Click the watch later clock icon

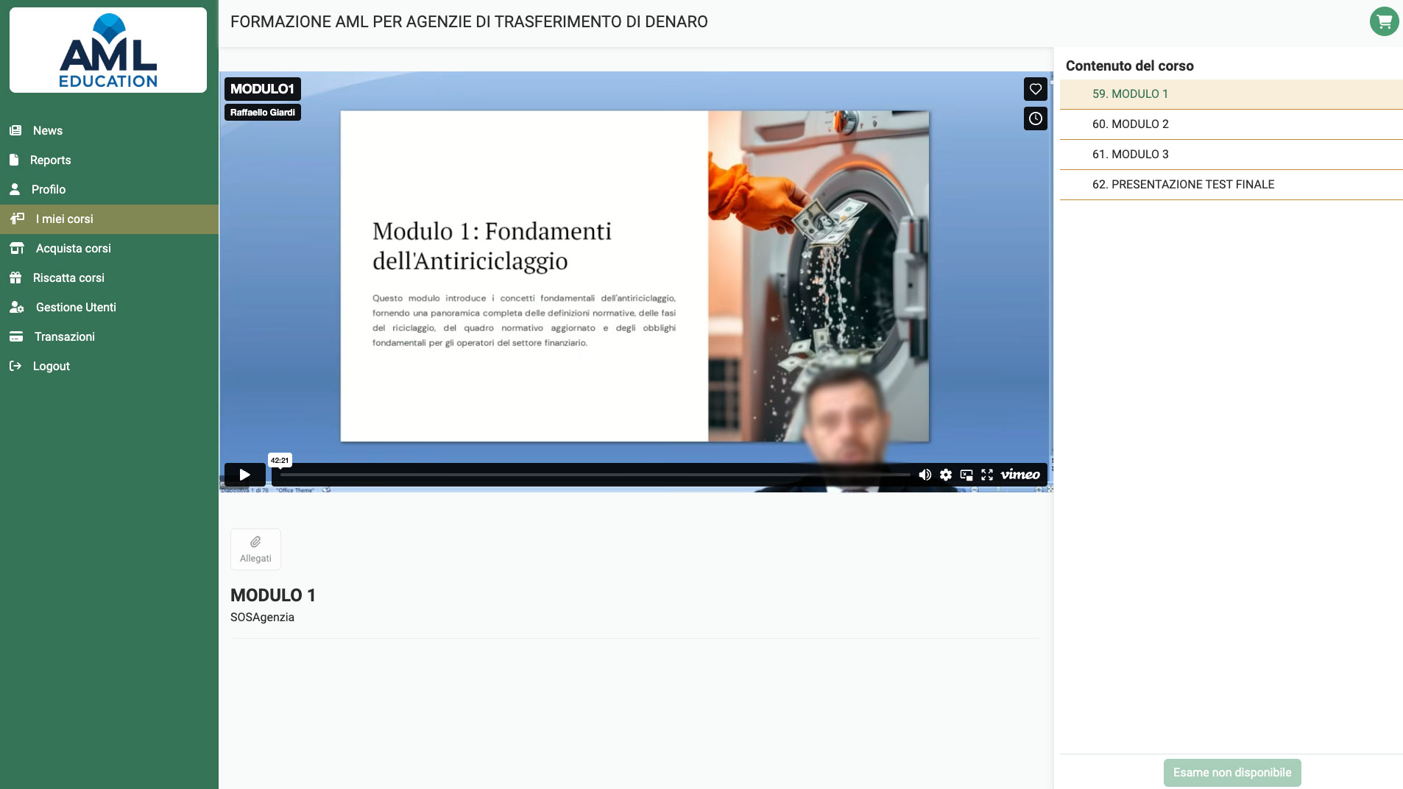coord(1035,118)
